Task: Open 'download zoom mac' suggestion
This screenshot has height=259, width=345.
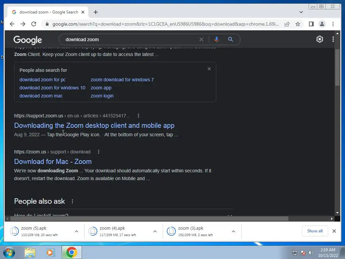Action: [41, 96]
